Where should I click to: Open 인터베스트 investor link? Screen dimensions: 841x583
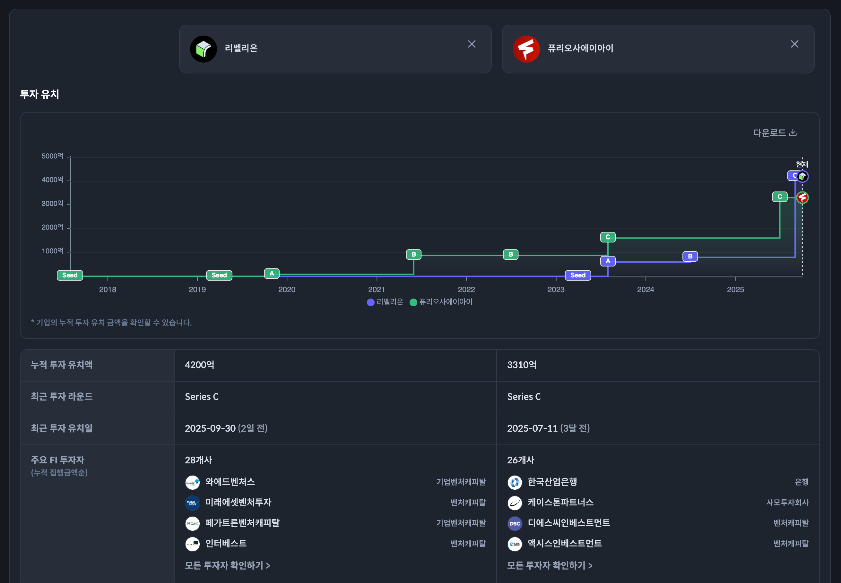coord(226,544)
